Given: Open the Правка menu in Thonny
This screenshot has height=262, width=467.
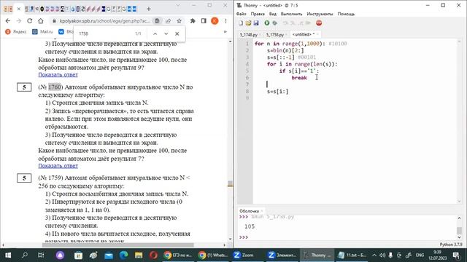Looking at the screenshot, I should click(258, 14).
